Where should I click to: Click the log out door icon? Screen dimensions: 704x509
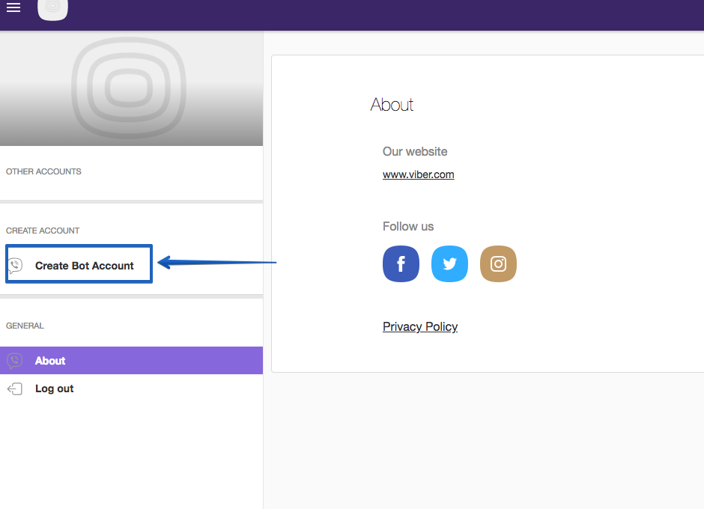point(15,388)
